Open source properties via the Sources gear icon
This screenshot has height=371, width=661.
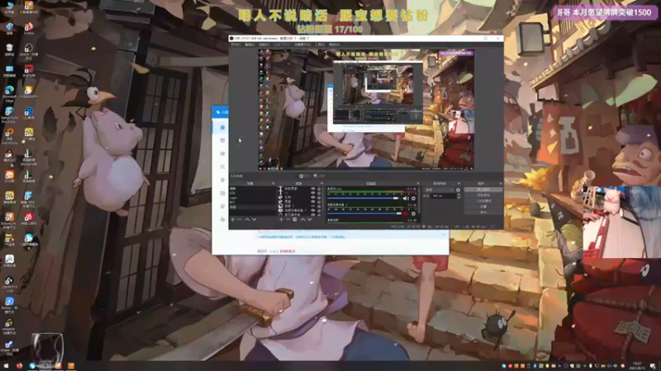coord(295,219)
